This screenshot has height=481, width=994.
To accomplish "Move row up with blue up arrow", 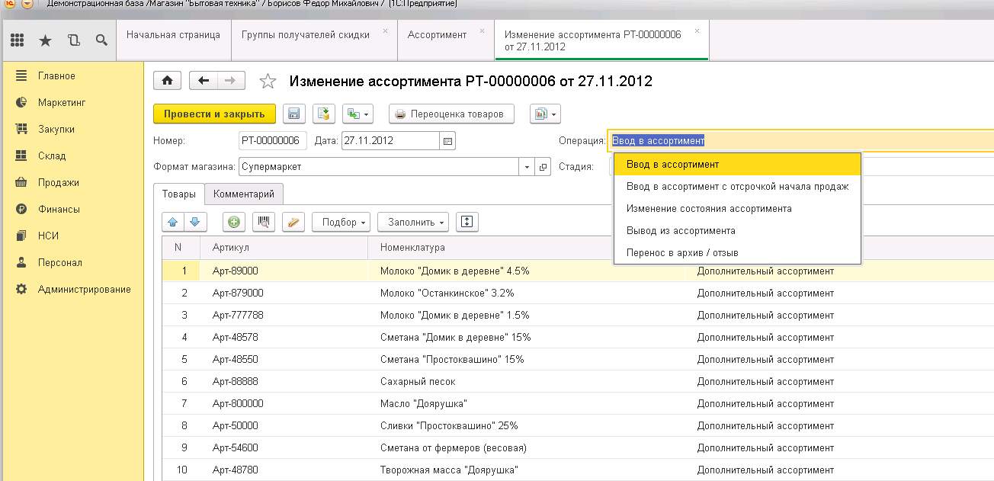I will (x=172, y=222).
